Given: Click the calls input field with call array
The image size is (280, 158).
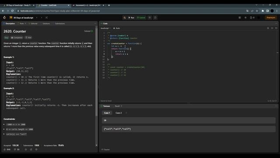Looking at the screenshot, I should (x=189, y=129).
